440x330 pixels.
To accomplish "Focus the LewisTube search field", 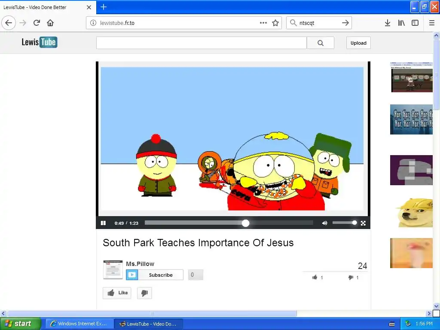I will (202, 43).
